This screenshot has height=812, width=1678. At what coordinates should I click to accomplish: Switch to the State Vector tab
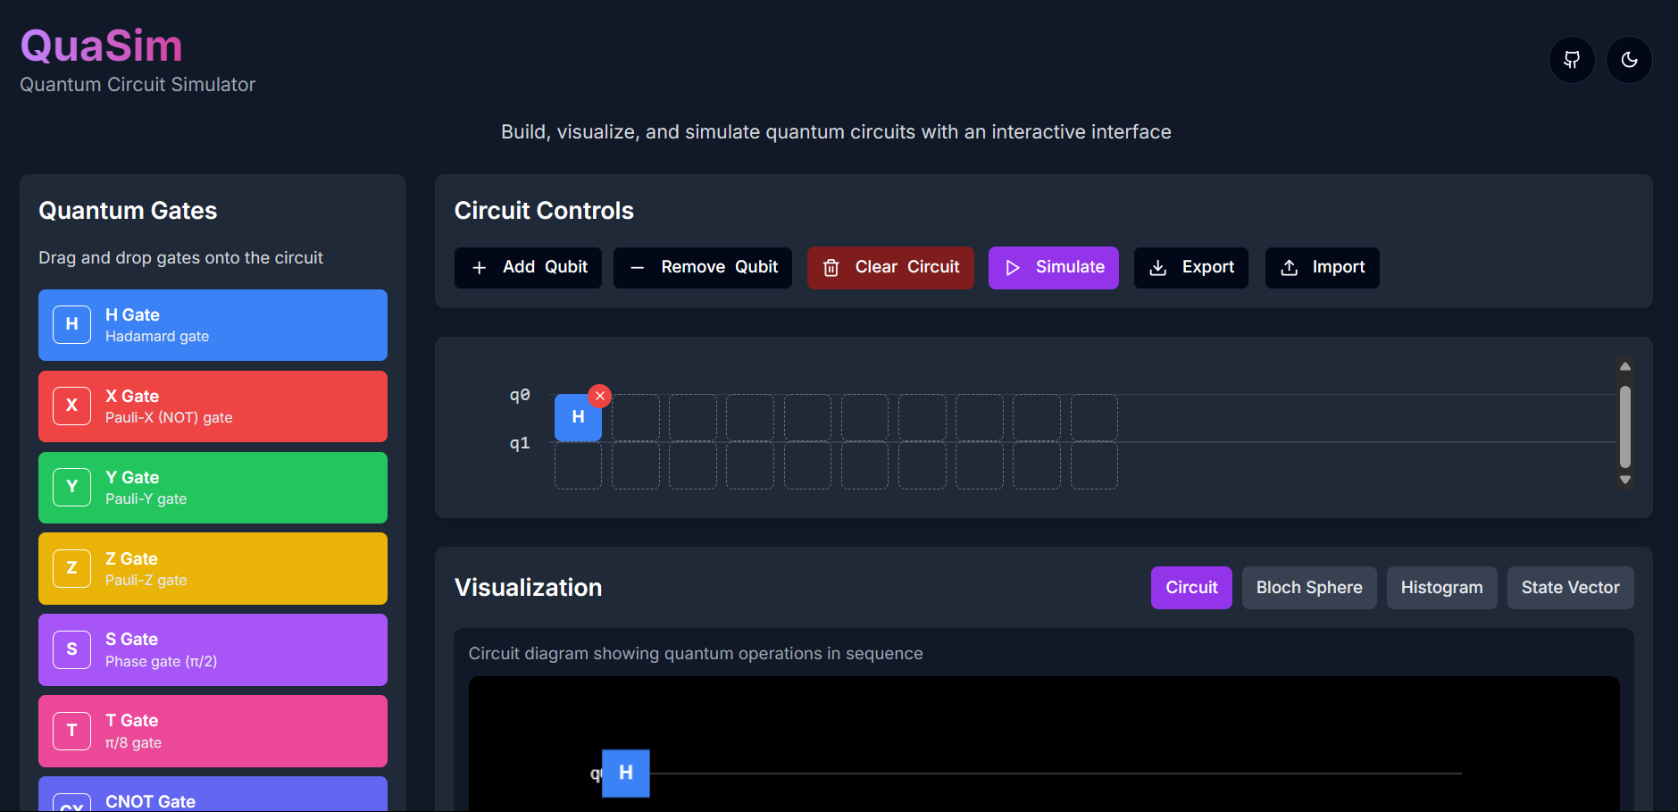point(1570,588)
